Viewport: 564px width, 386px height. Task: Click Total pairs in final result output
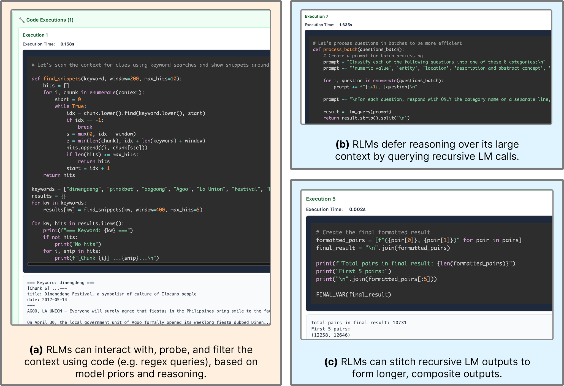[359, 323]
